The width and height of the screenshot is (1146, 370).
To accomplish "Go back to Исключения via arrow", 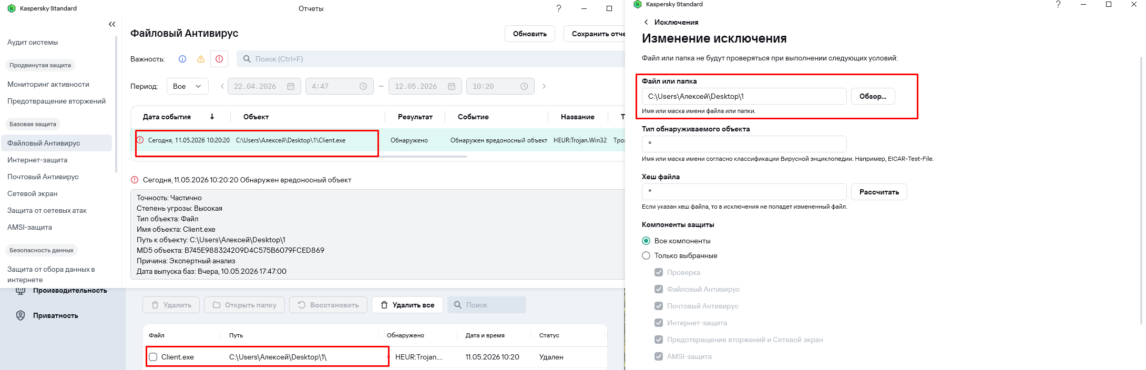I will 646,22.
